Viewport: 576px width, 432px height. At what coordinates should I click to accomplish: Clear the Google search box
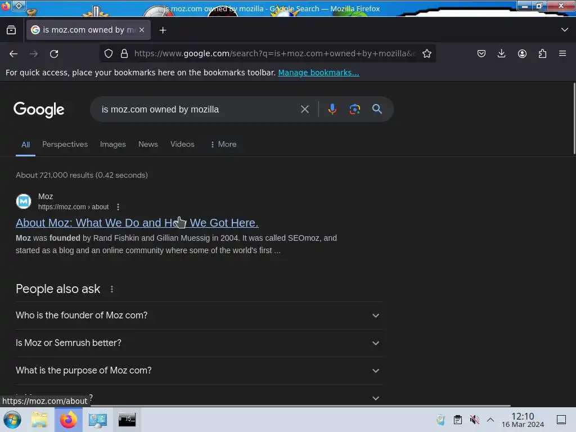tap(304, 109)
